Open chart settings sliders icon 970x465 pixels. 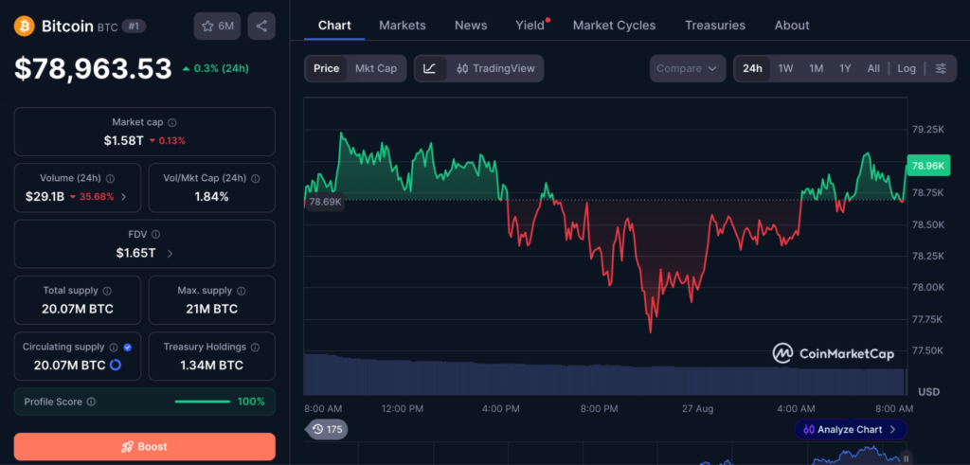pyautogui.click(x=941, y=68)
